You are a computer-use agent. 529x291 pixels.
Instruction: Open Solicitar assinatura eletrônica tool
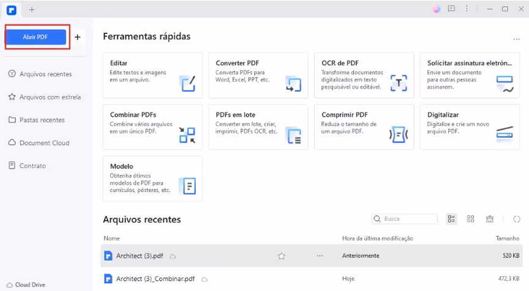click(470, 75)
